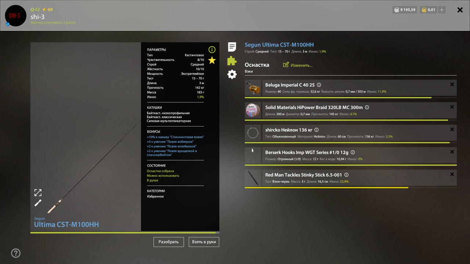Remove the Berserk Hooks item from rig
Screen dimensions: 470x264
coord(452,152)
